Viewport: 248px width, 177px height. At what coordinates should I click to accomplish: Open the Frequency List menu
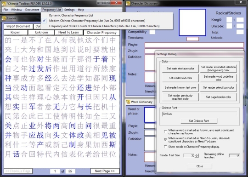(x=51, y=10)
